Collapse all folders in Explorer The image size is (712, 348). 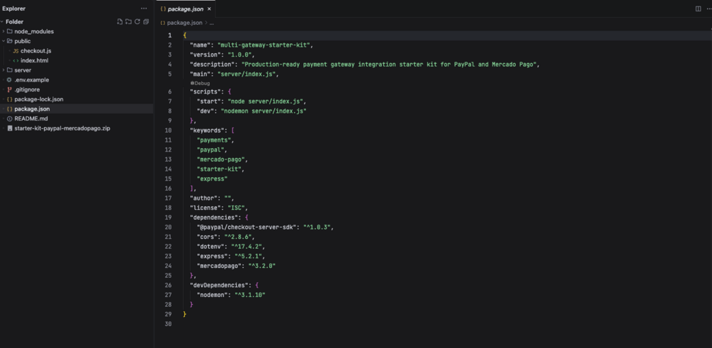pyautogui.click(x=146, y=22)
